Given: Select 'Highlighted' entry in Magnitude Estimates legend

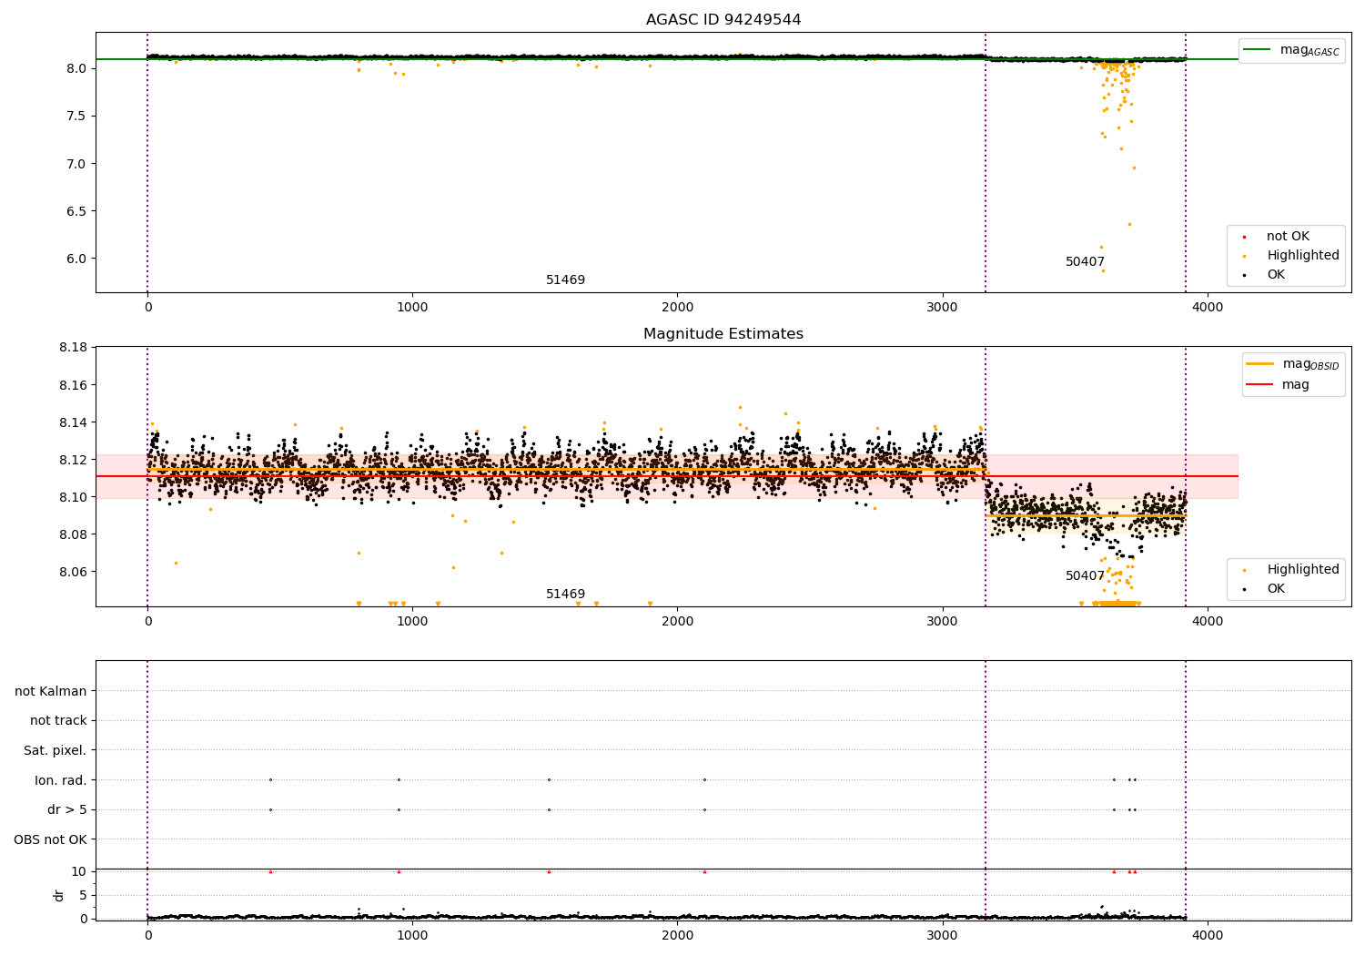Looking at the screenshot, I should click(1303, 570).
